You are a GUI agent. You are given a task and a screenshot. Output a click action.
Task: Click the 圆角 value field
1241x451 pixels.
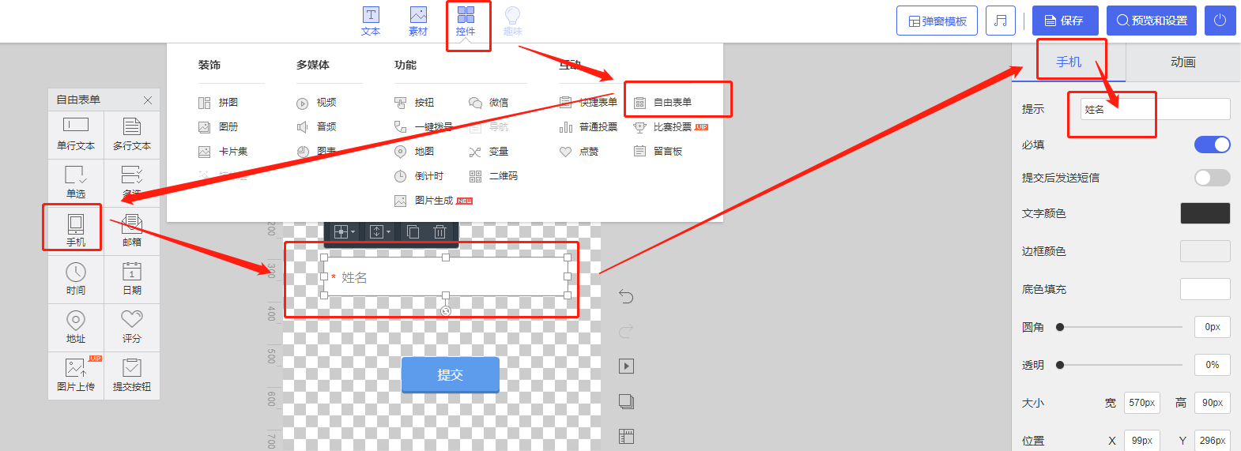[x=1212, y=327]
